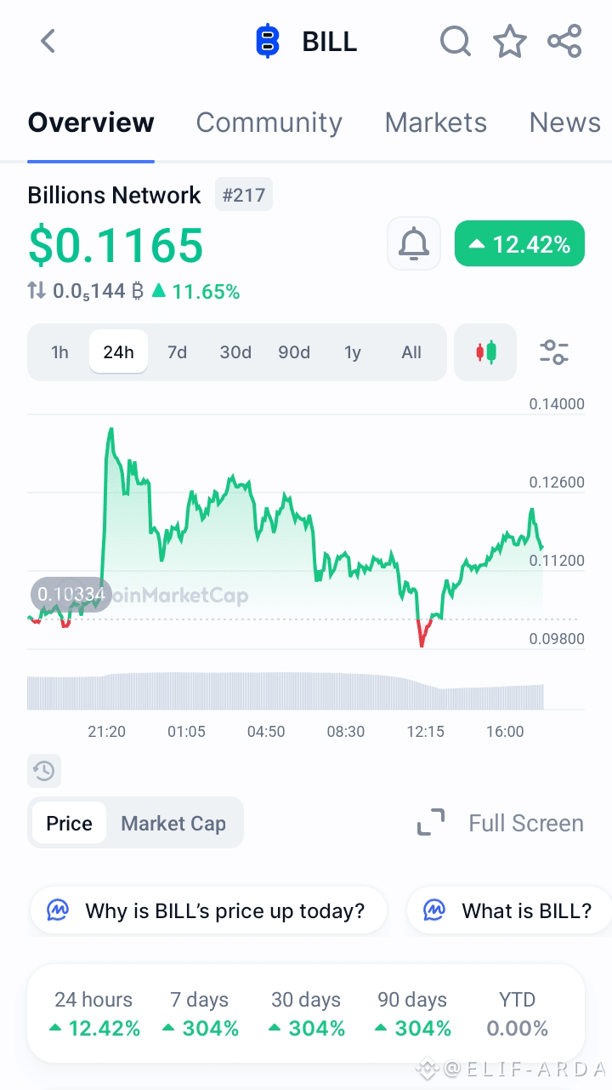Screen dimensions: 612x1090
Task: Tap the green 12.42% change badge
Action: (x=519, y=244)
